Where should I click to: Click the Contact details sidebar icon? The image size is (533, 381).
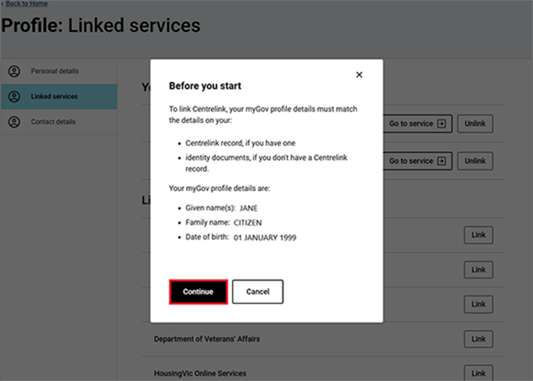pos(14,122)
